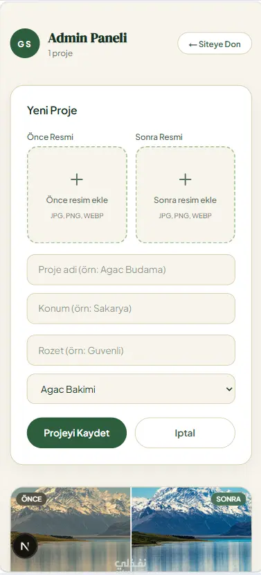Focus the Rozet input field
This screenshot has width=261, height=575.
click(131, 351)
